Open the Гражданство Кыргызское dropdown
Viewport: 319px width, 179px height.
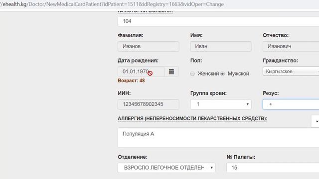tap(291, 71)
